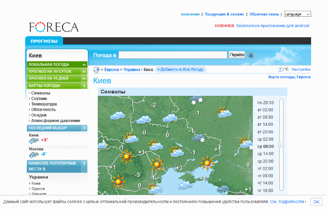327x209 pixels.
Task: Collapse the Последний выбор panel
Action: pos(84,128)
